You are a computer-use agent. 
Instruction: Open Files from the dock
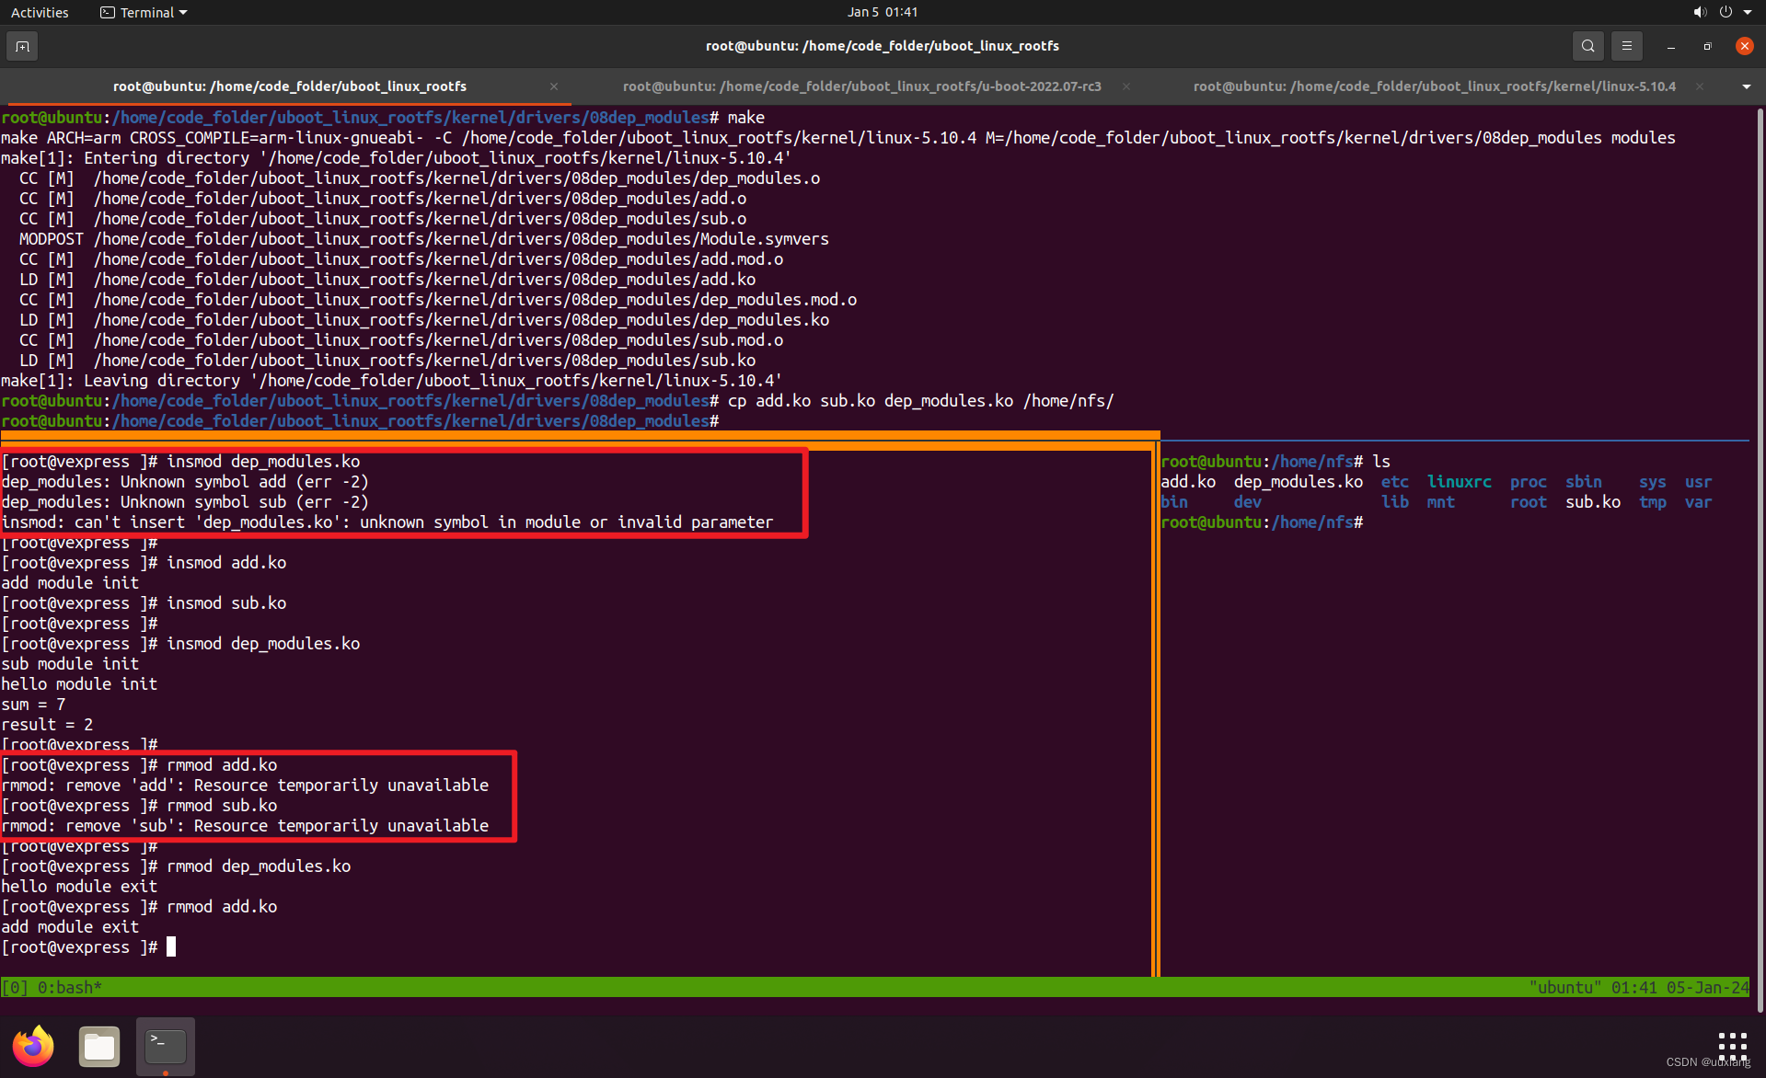pos(99,1046)
